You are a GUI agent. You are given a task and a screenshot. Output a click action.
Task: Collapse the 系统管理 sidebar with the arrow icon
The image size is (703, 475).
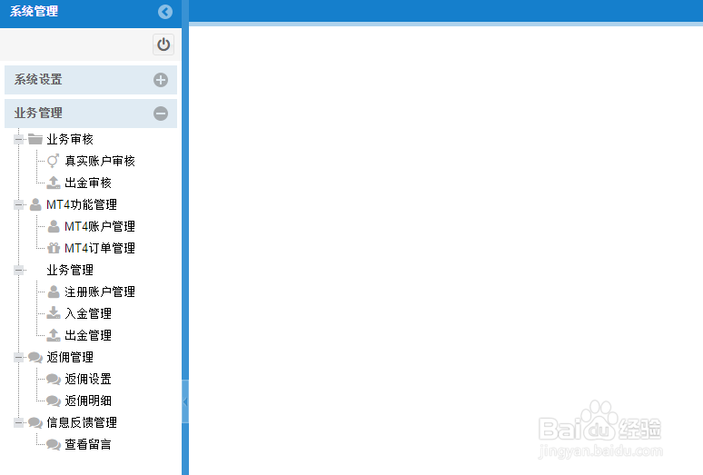click(x=165, y=12)
